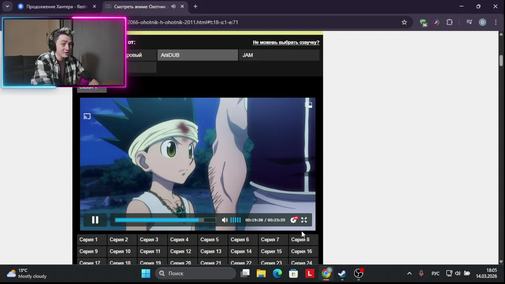Open the Chrome extensions puzzle icon

pos(449,22)
